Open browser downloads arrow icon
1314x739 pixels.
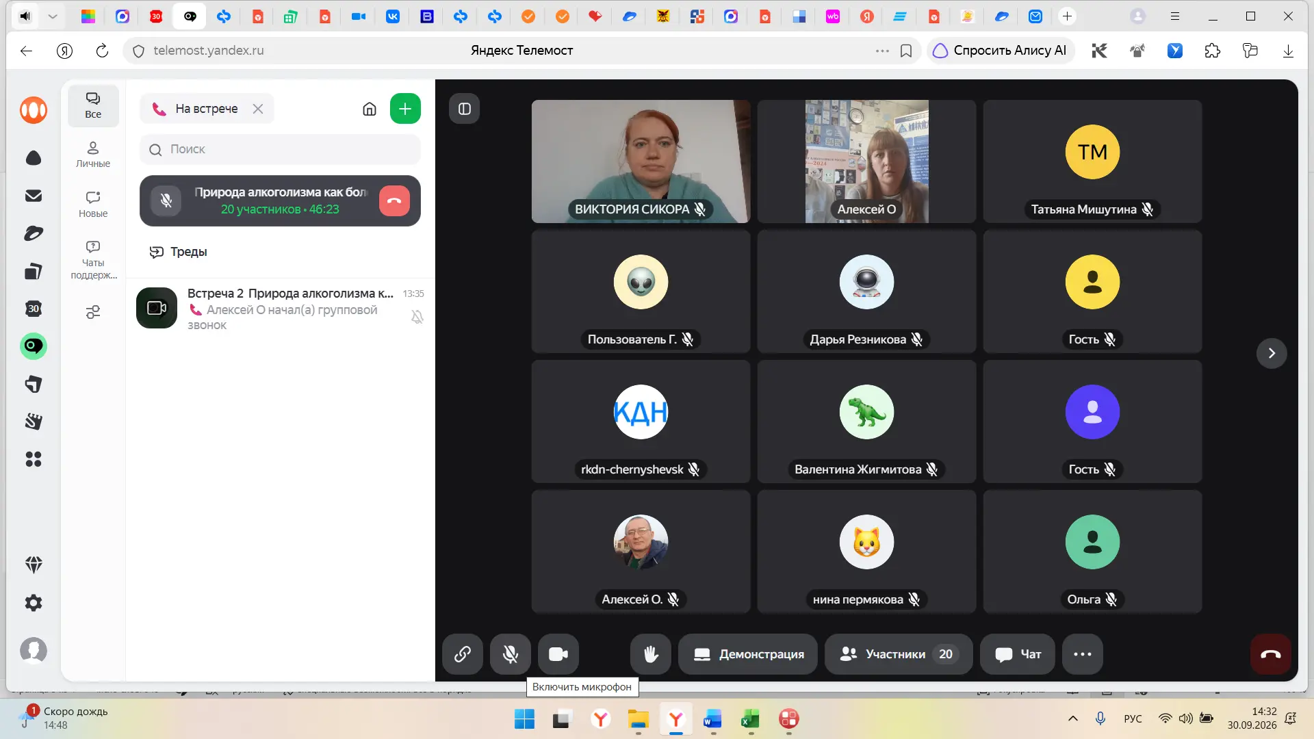point(1287,51)
